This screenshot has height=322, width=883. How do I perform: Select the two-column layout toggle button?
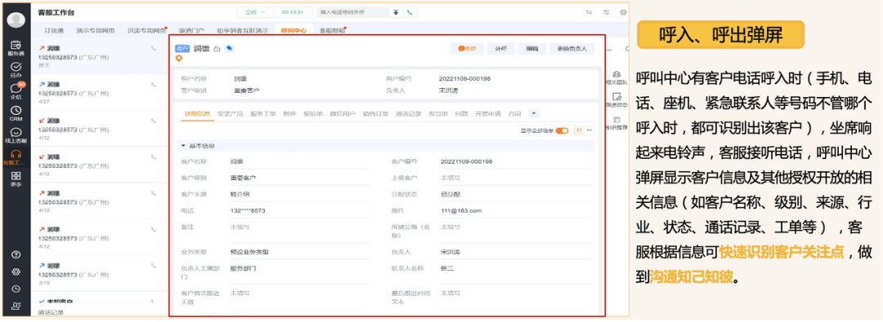click(578, 130)
